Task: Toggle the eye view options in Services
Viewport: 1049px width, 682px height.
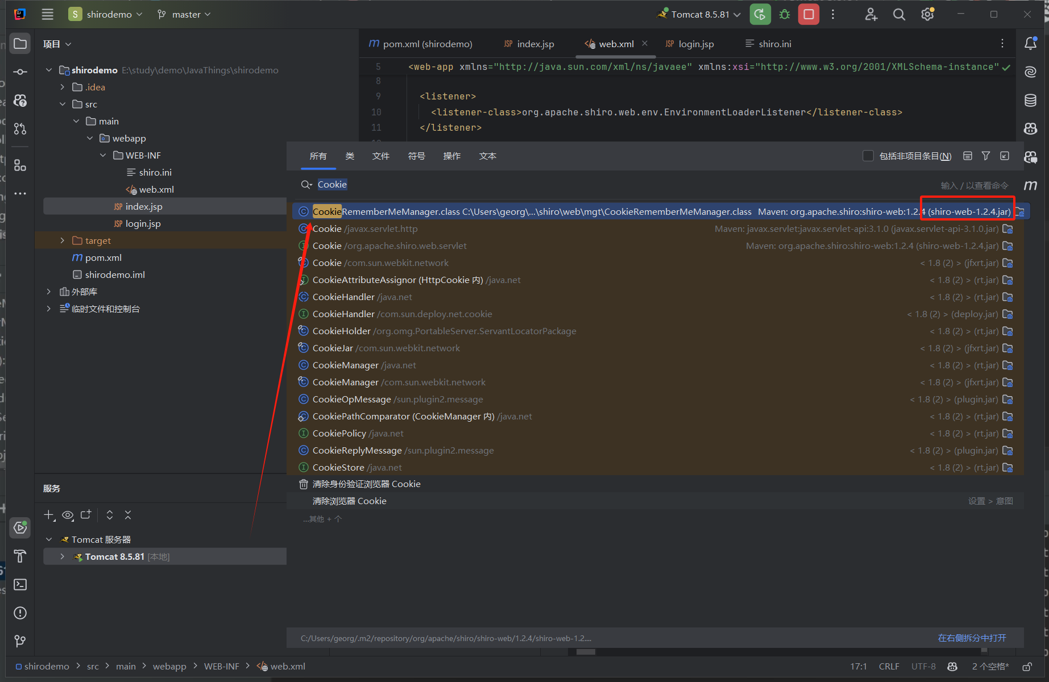Action: tap(68, 515)
